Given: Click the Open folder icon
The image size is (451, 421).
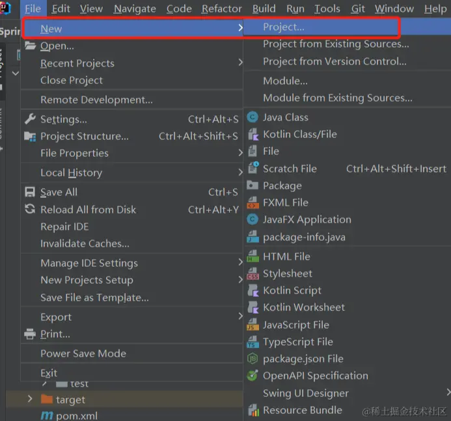Looking at the screenshot, I should 30,46.
